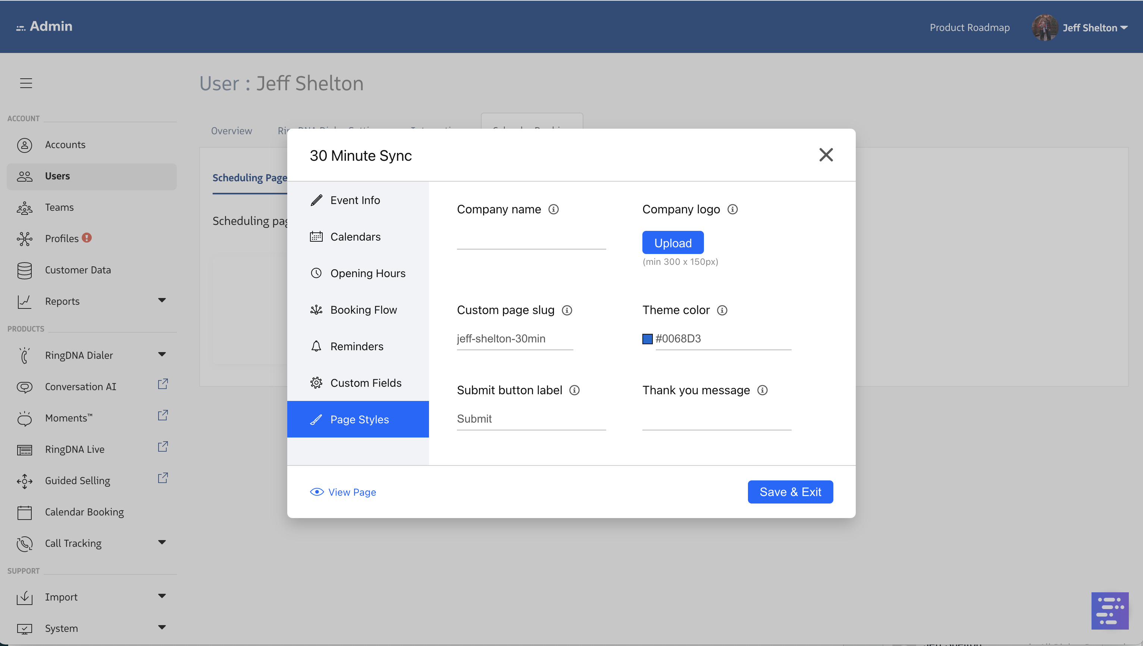The image size is (1143, 646).
Task: Expand the Reports sidebar dropdown arrow
Action: [x=162, y=300]
